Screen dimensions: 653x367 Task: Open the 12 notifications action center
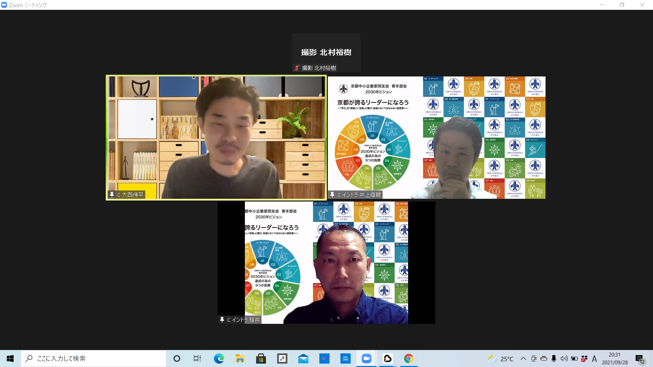[640, 359]
